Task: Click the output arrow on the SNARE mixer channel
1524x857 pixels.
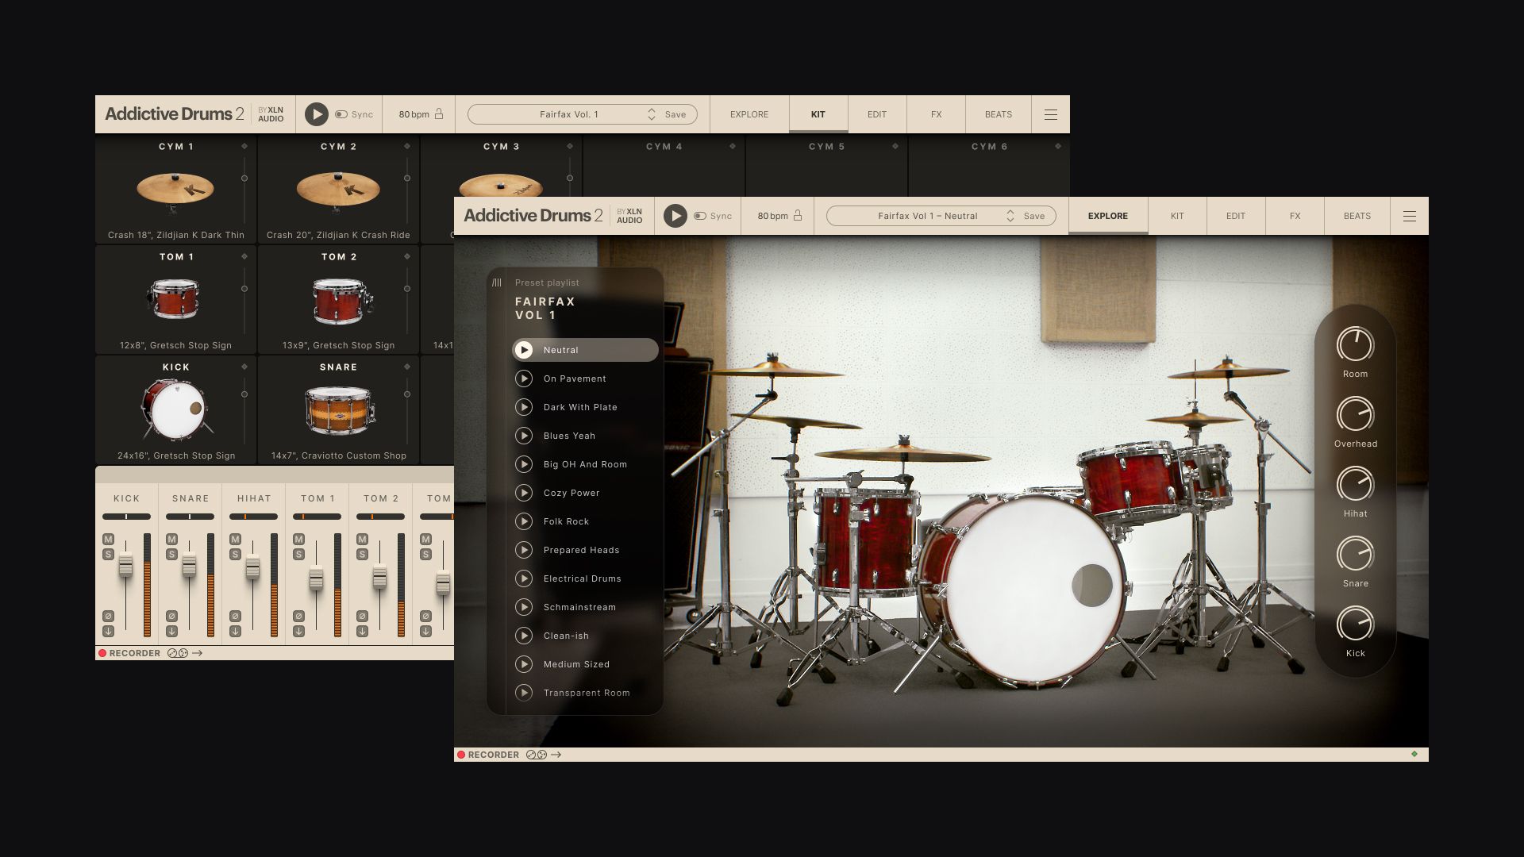Action: [x=171, y=632]
